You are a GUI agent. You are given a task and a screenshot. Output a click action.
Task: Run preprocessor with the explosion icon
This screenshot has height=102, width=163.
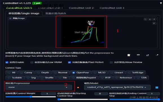click(78, 88)
